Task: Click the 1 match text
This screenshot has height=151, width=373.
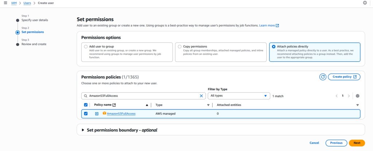Action: [x=278, y=96]
